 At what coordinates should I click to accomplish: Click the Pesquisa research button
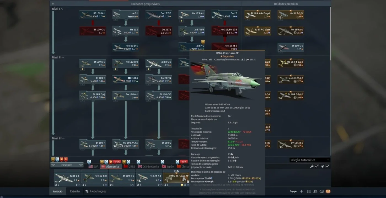67,165
